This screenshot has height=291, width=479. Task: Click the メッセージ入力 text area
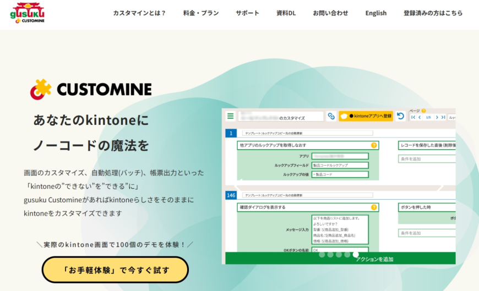pyautogui.click(x=340, y=229)
